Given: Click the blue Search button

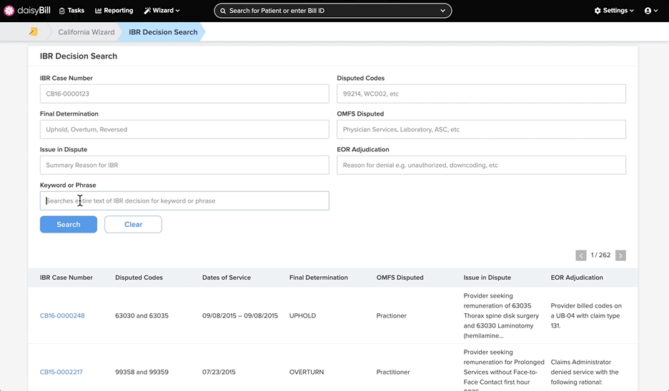Looking at the screenshot, I should pos(69,225).
